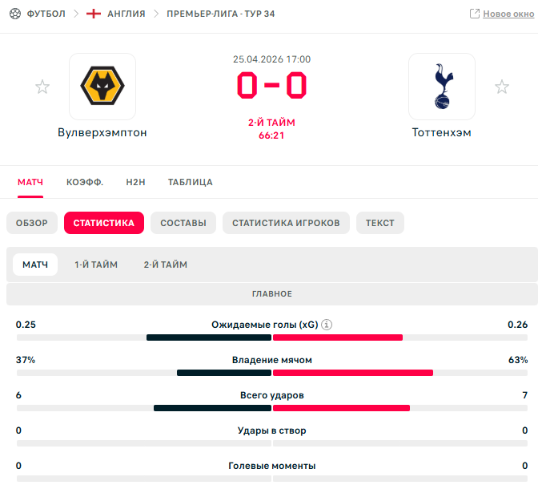Screen dimensions: 538x489
Task: Show statistics for 2-Й ТАЙМ
Action: 166,265
